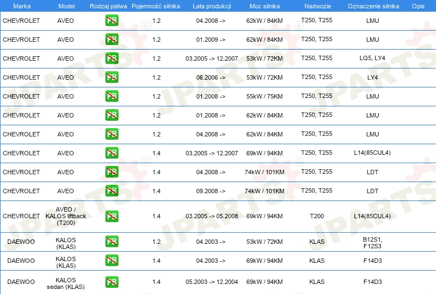Screen dimensions: 436x294
Task: Select CHEVROLET cell in KALOS liftback row
Action: (21, 216)
